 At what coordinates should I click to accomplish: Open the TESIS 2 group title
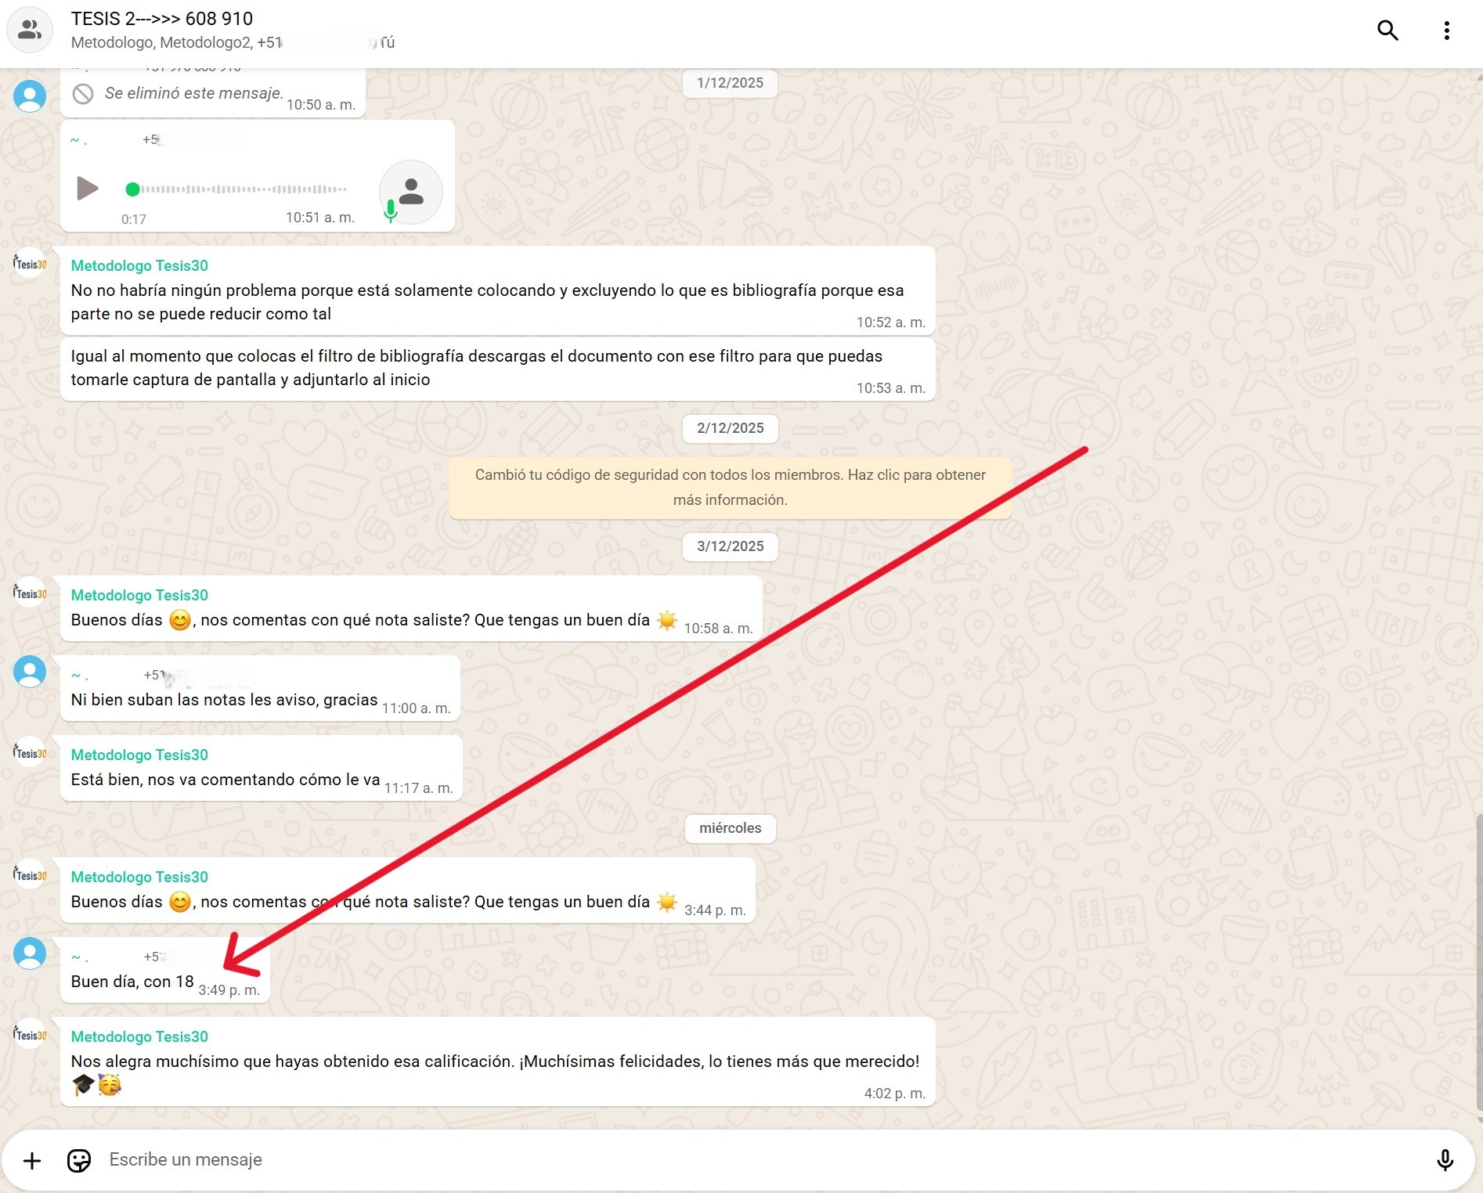(x=162, y=19)
